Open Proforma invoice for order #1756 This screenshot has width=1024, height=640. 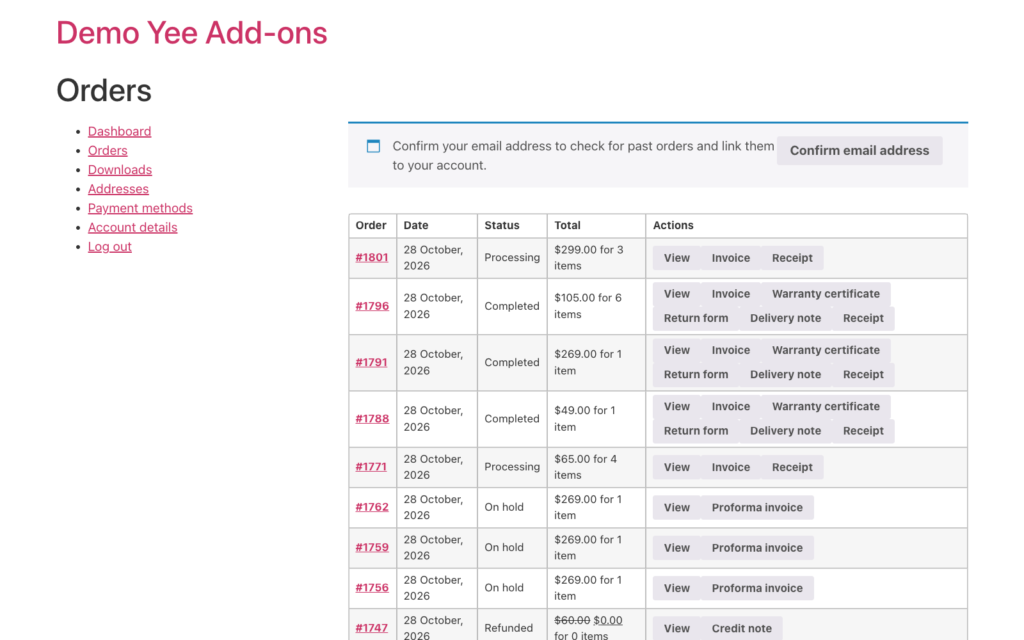pyautogui.click(x=757, y=588)
